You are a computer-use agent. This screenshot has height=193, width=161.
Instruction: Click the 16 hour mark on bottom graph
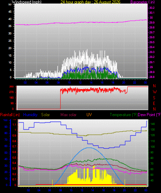point(103,190)
